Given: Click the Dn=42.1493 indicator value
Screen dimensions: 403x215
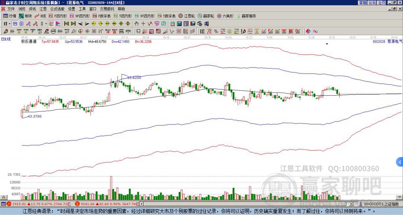Looking at the screenshot, I should tap(120, 41).
